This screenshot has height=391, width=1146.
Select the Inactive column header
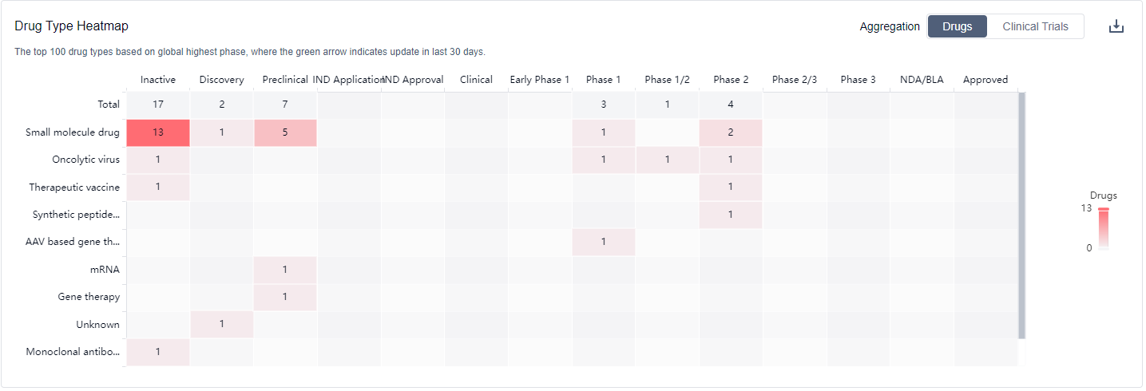point(158,80)
